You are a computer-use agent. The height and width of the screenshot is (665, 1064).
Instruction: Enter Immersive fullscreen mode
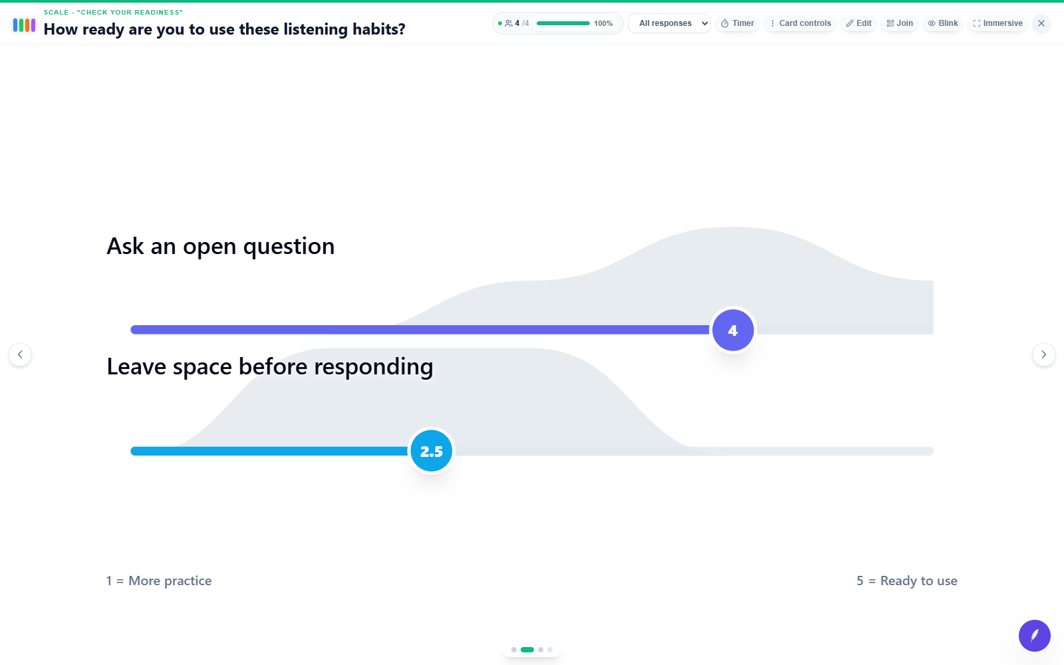point(997,23)
